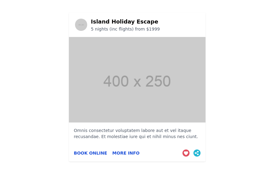Click the 'Omnis consectetur' description paragraph
Image resolution: width=279 pixels, height=179 pixels.
pos(136,133)
